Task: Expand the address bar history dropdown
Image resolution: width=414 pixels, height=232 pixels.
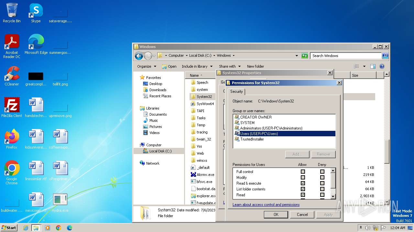Action: [297, 56]
